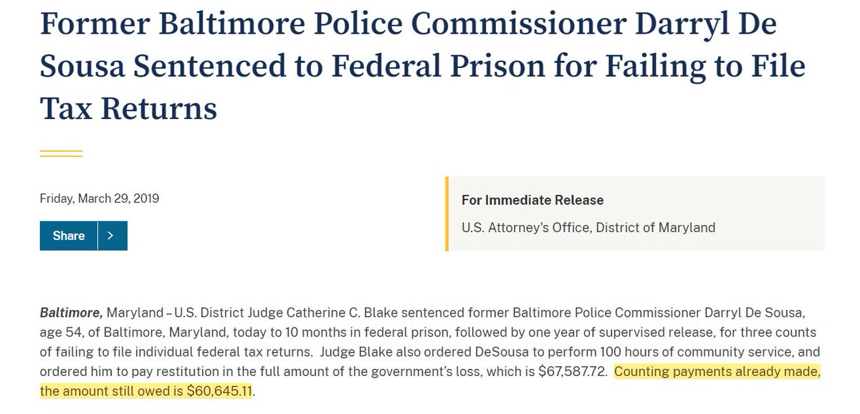Click the restitution amount $67,587.72
Viewport: 860px width, 414px height.
(x=572, y=372)
